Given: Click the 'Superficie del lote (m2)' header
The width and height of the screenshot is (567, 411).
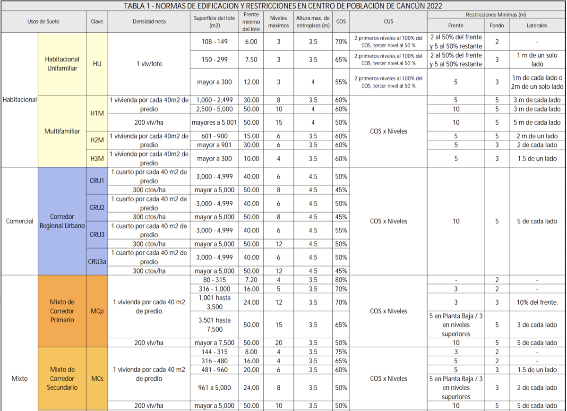Looking at the screenshot, I should 215,22.
